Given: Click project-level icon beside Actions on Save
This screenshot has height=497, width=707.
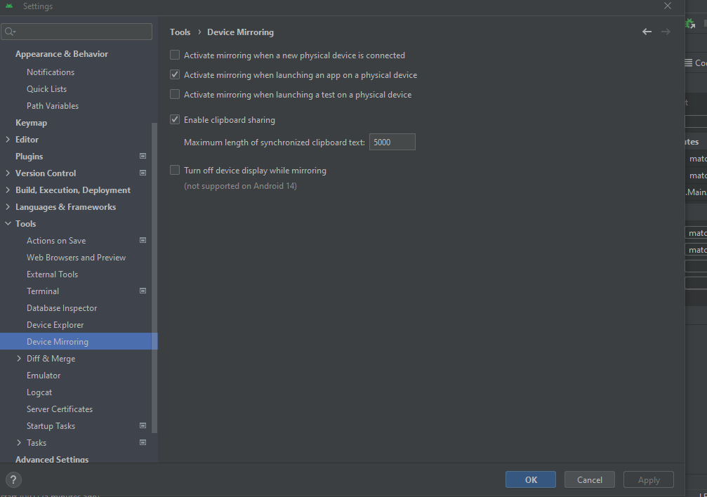Looking at the screenshot, I should pos(143,240).
